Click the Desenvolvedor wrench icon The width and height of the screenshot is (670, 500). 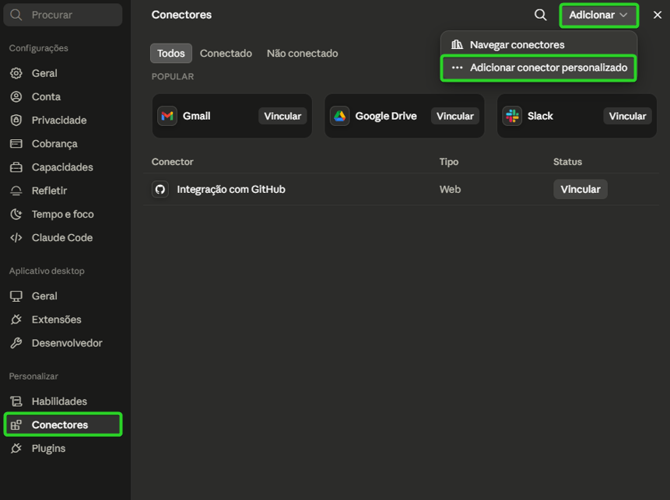[x=16, y=343]
